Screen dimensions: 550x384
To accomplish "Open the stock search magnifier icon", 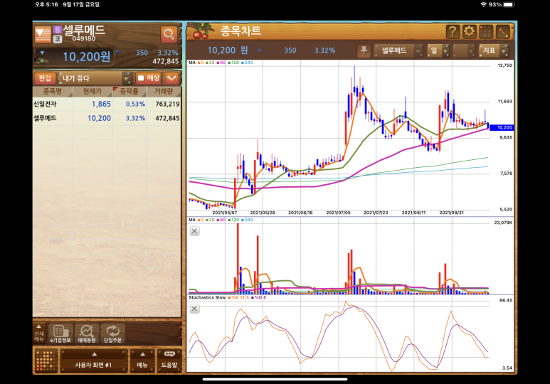I will [x=169, y=34].
